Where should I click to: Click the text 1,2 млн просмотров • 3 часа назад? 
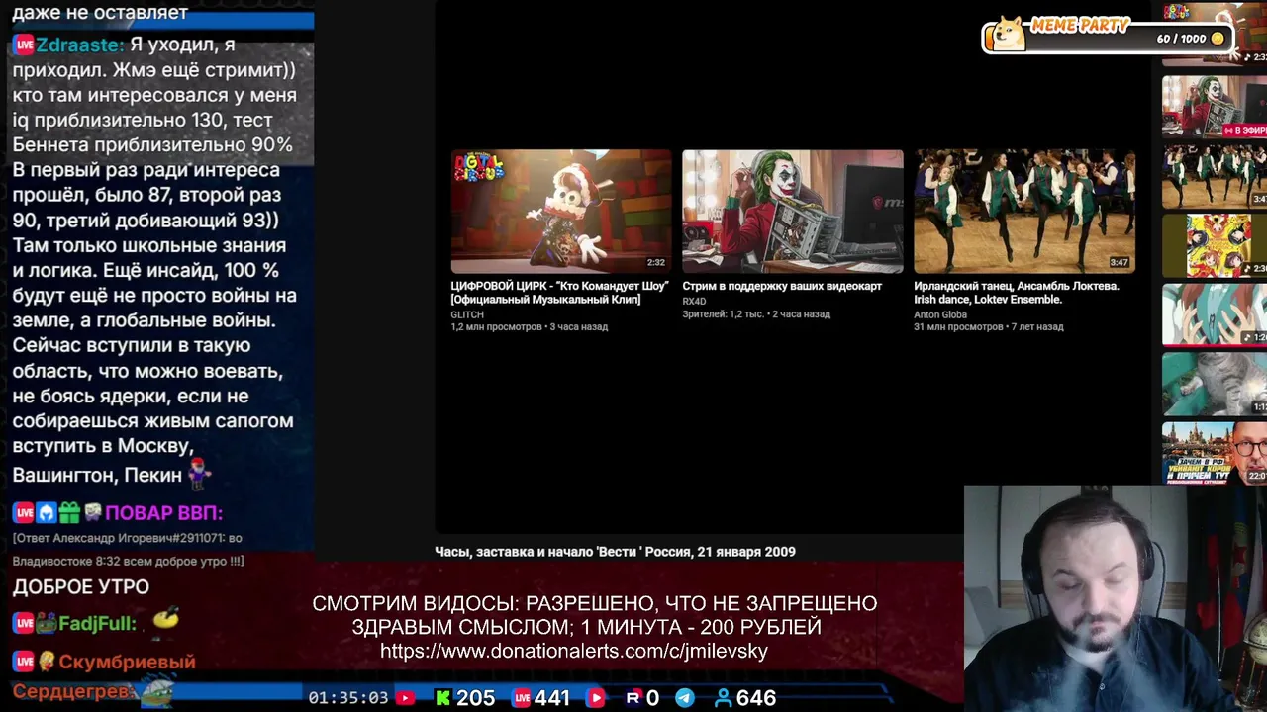[530, 327]
